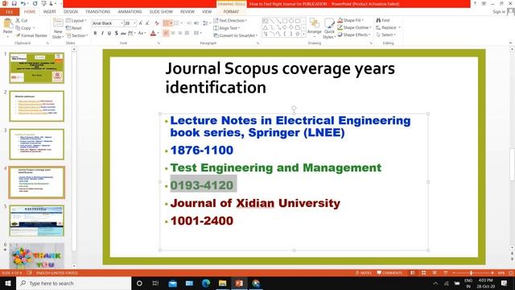Justify the paragraph text
Viewport: 515px width, 290px height.
tap(187, 33)
